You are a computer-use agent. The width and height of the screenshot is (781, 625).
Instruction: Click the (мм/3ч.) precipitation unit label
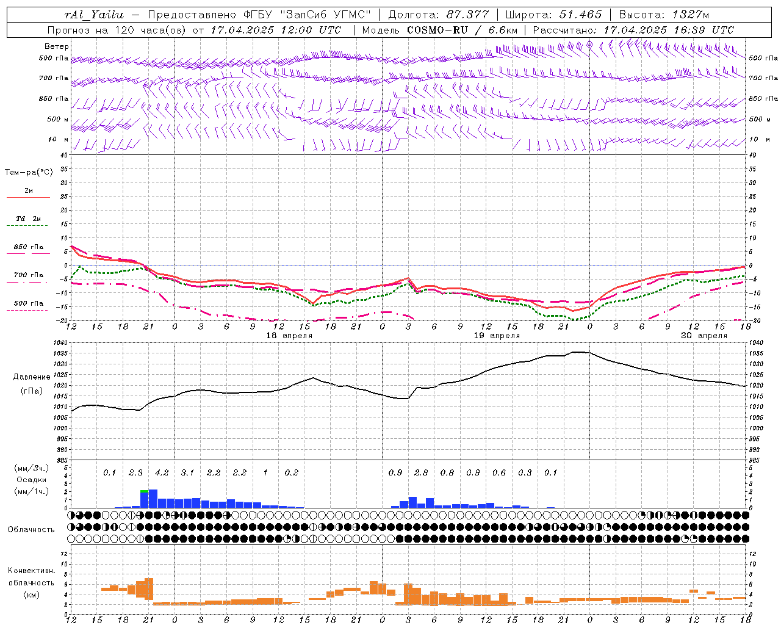coord(32,468)
